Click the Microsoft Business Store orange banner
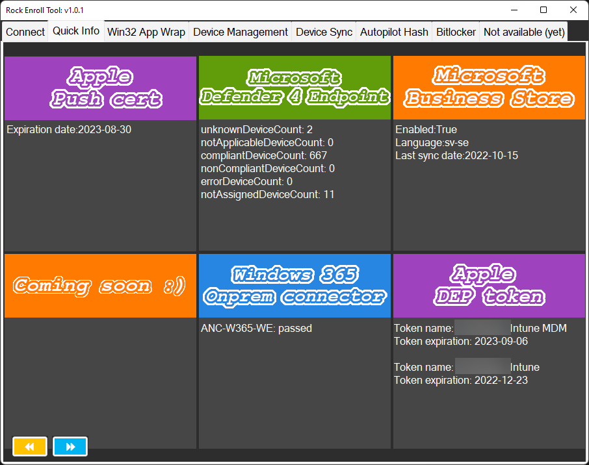This screenshot has height=465, width=589. tap(488, 88)
